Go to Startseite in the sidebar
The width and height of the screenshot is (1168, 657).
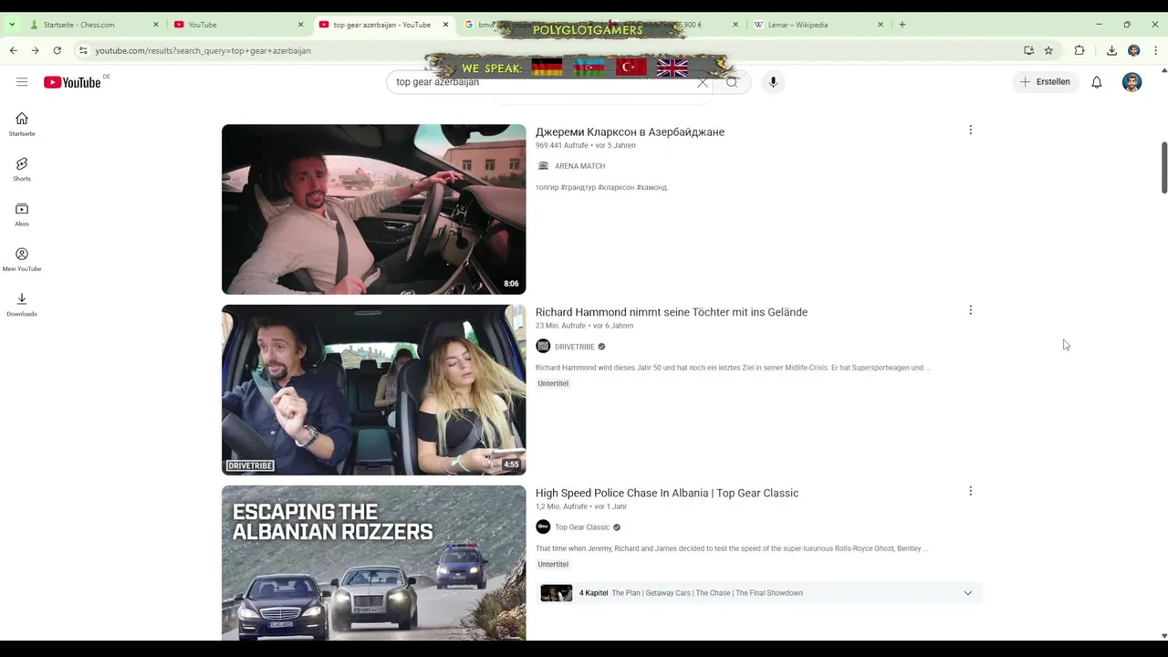pos(22,124)
